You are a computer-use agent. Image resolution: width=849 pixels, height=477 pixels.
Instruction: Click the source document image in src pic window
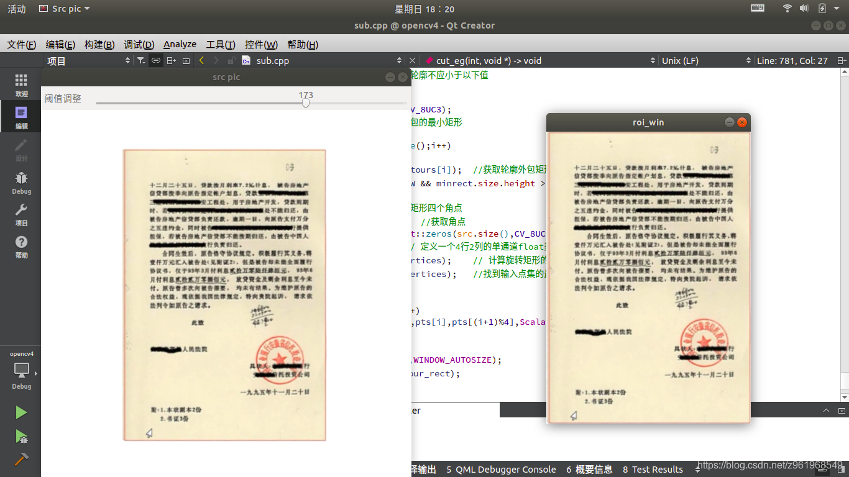click(x=224, y=295)
